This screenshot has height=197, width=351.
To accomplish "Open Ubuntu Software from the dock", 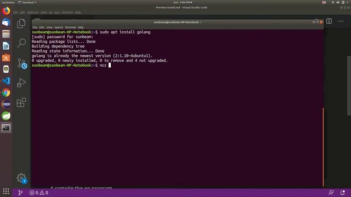I will point(6,57).
